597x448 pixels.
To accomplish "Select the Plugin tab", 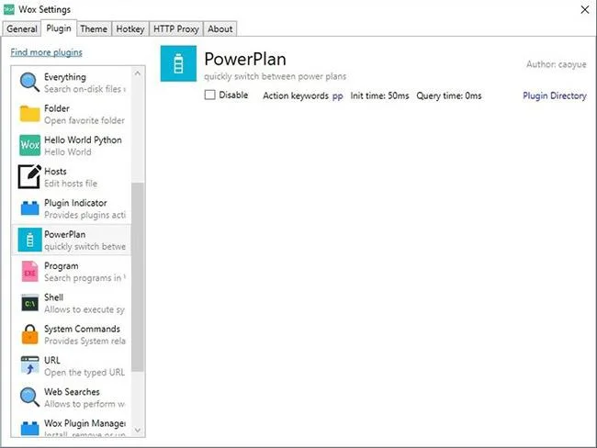I will click(59, 28).
